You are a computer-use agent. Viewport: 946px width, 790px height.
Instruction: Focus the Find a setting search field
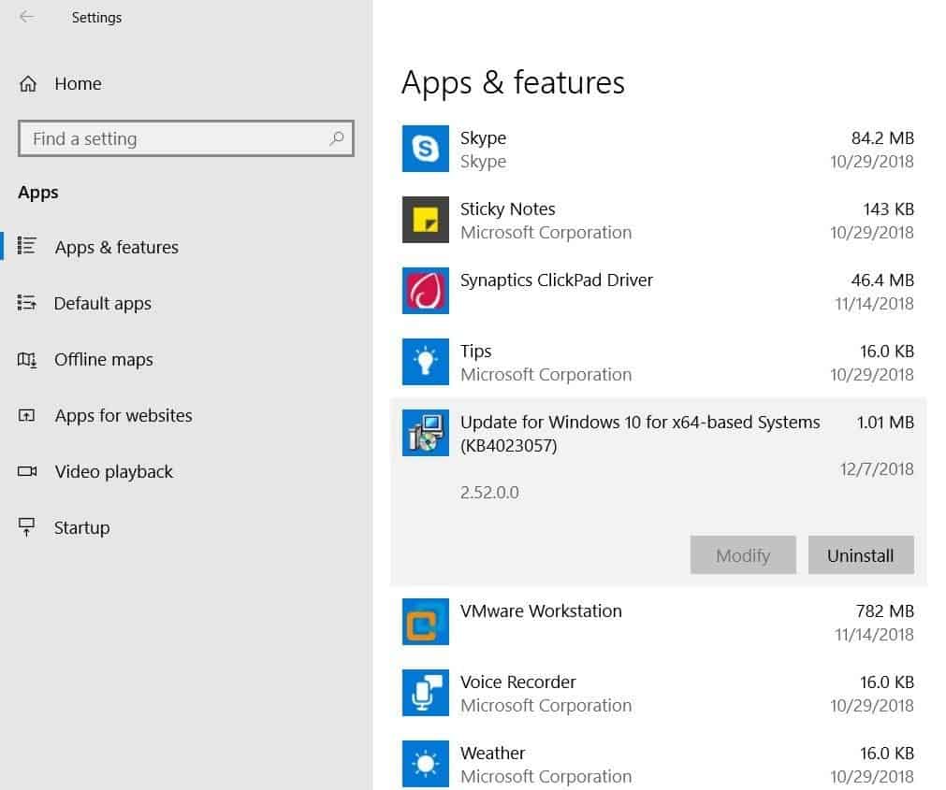point(186,138)
